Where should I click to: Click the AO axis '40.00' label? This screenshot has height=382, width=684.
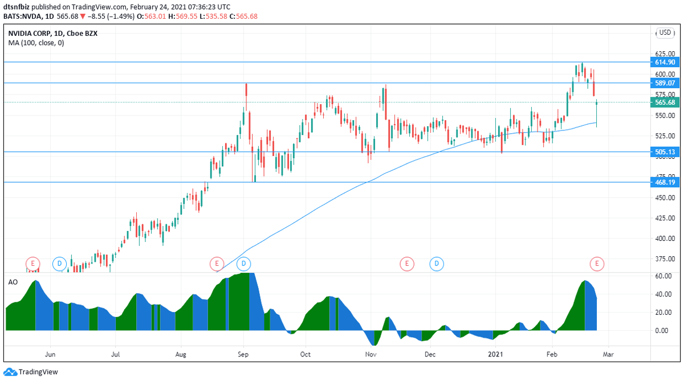tap(662, 294)
